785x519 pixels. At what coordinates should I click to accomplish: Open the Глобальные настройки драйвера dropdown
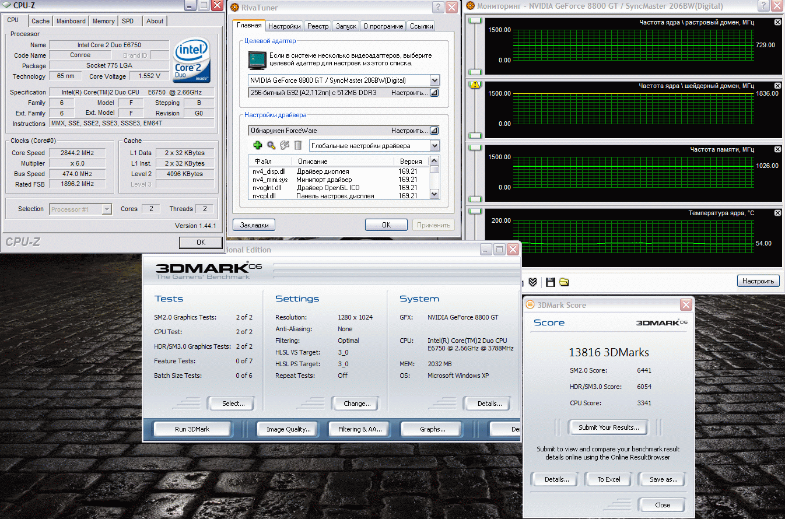coord(434,146)
